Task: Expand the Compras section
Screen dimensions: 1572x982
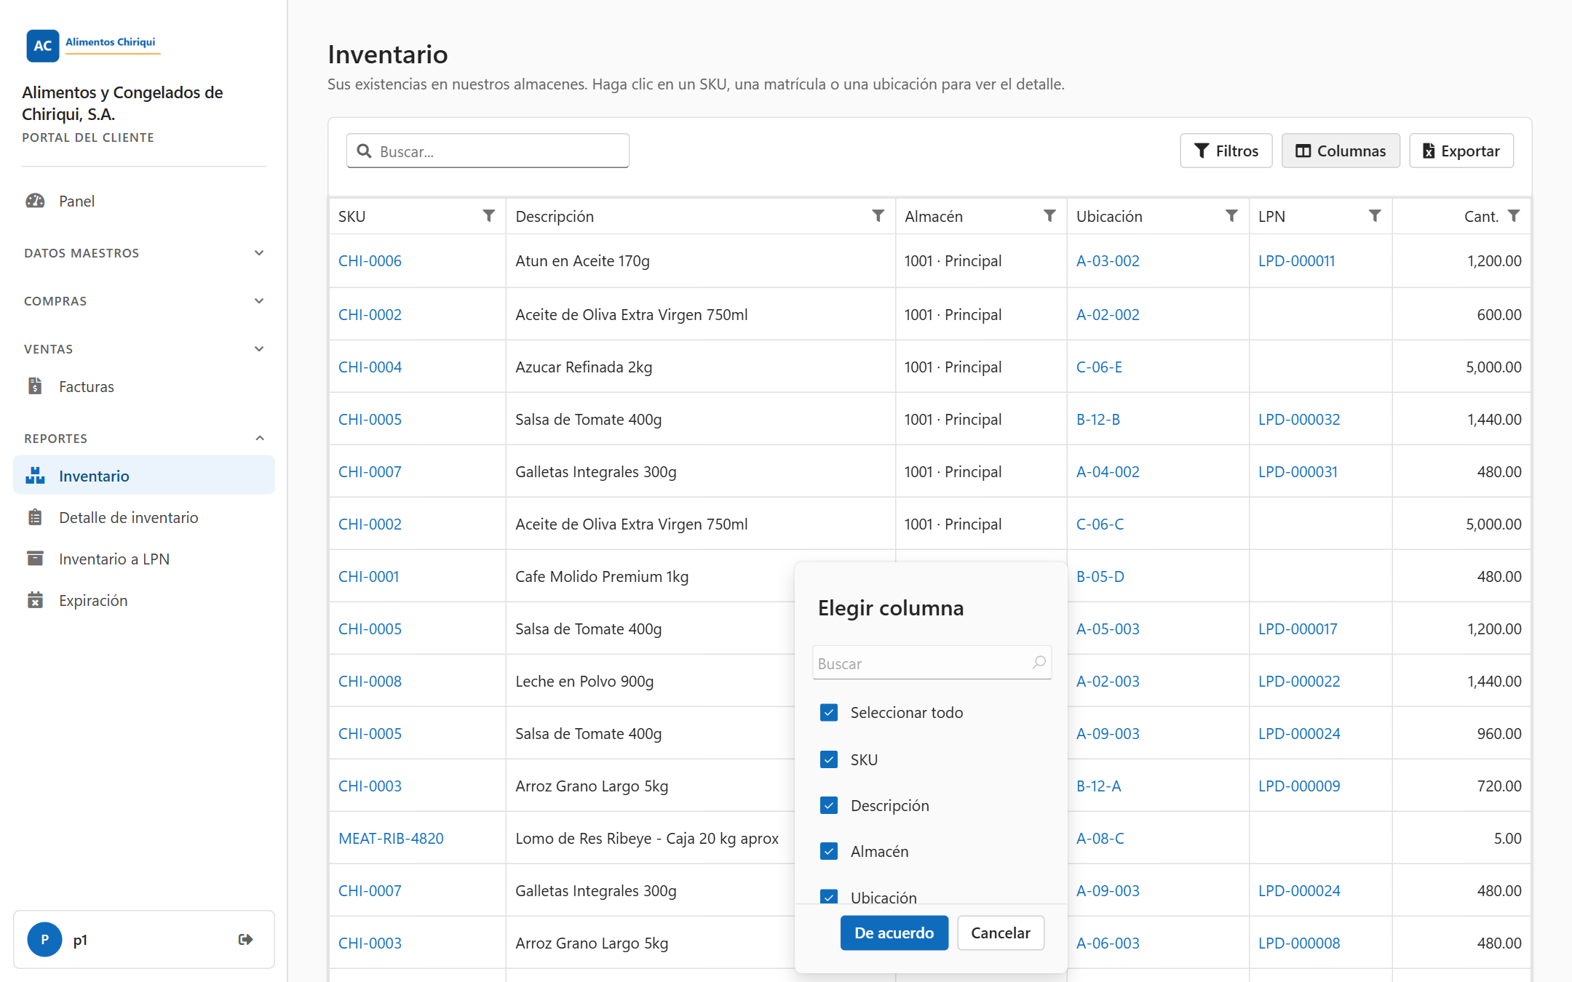Action: [x=144, y=301]
